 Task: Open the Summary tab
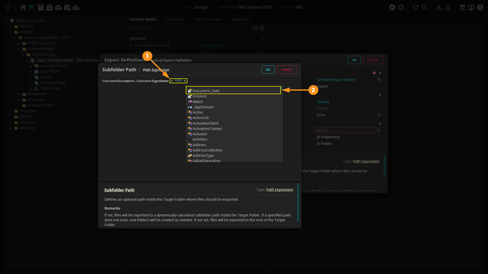(175, 19)
